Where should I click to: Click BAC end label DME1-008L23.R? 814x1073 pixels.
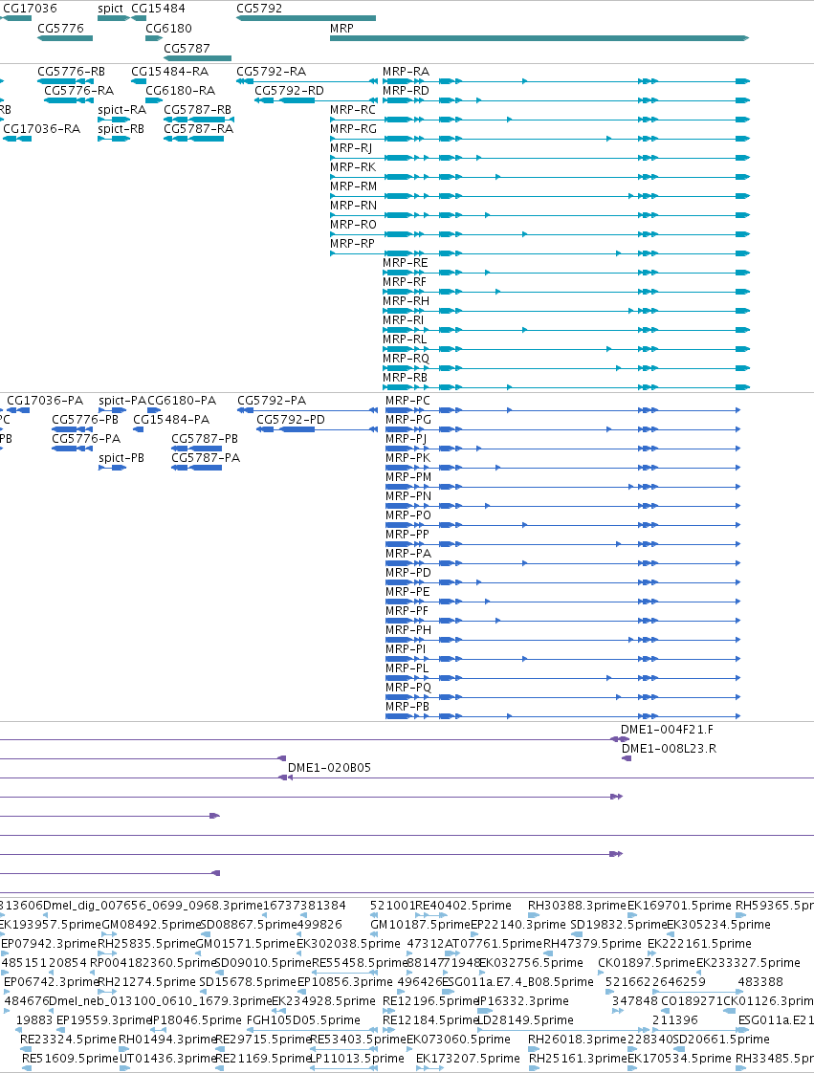click(670, 749)
